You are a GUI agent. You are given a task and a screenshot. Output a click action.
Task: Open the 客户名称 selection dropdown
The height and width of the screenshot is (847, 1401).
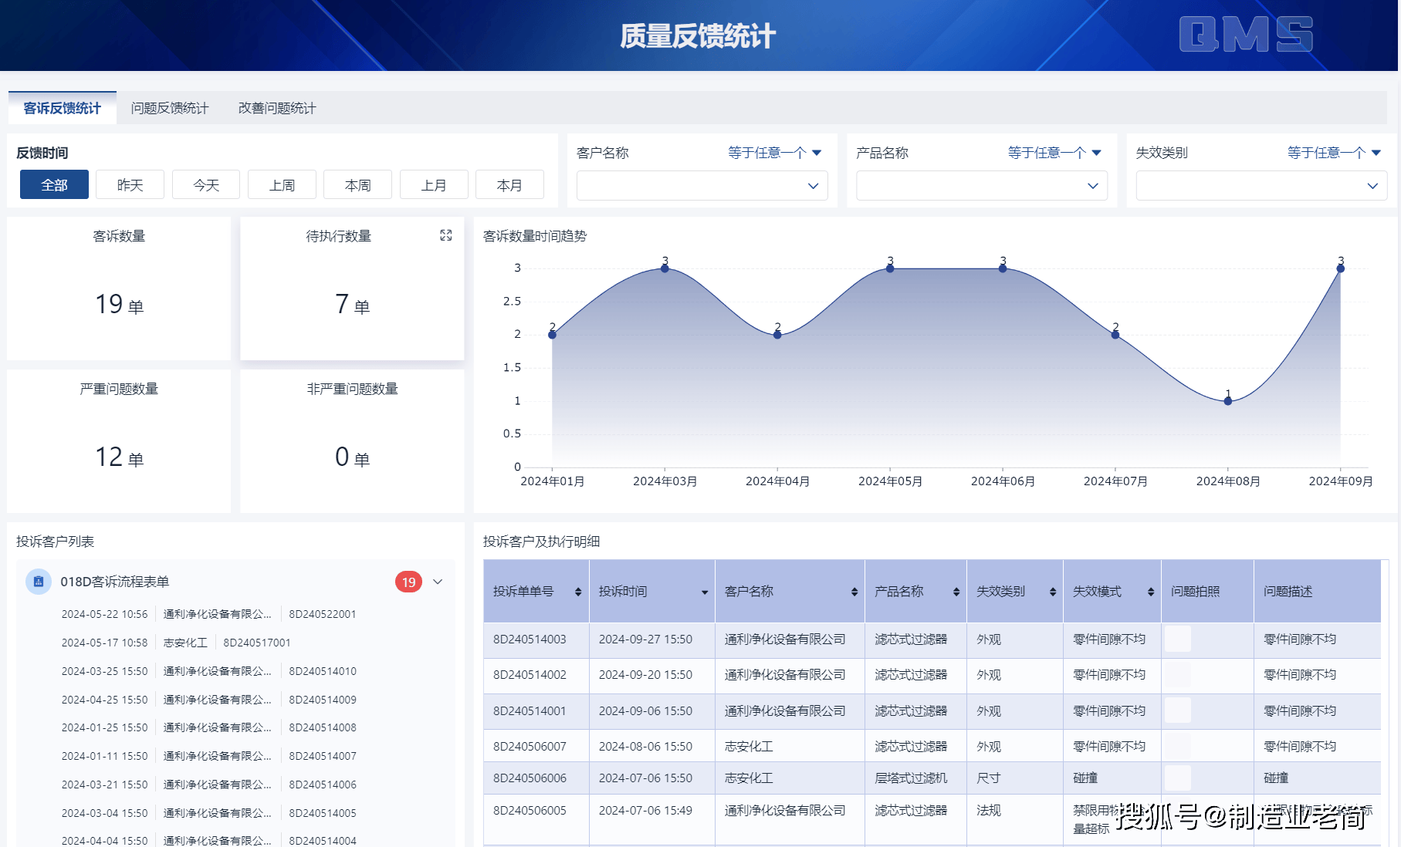tap(701, 185)
